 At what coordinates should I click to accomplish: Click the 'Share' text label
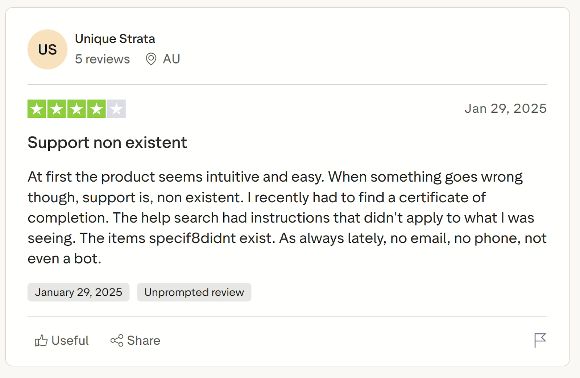coord(144,341)
